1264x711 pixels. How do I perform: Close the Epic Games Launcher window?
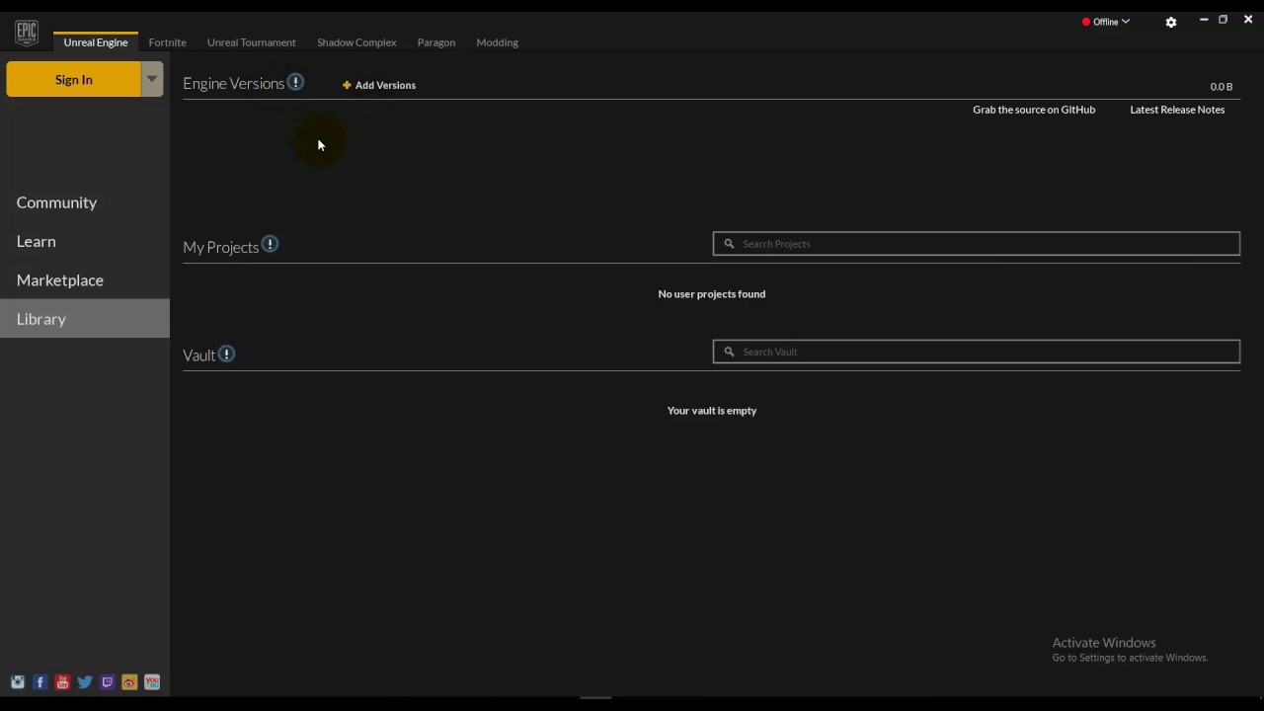point(1248,20)
